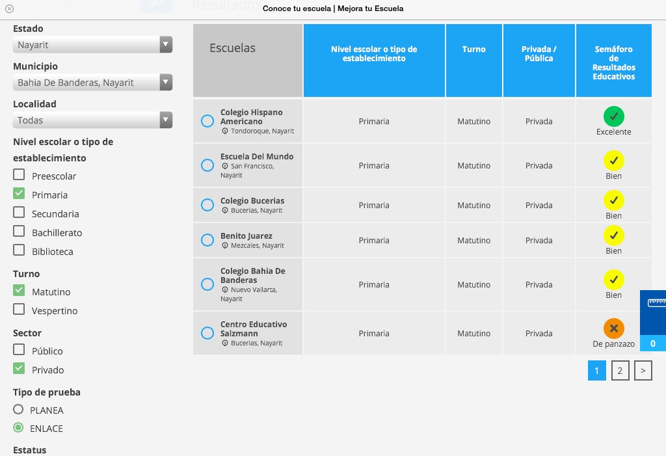Go to page 2 of results

point(620,371)
